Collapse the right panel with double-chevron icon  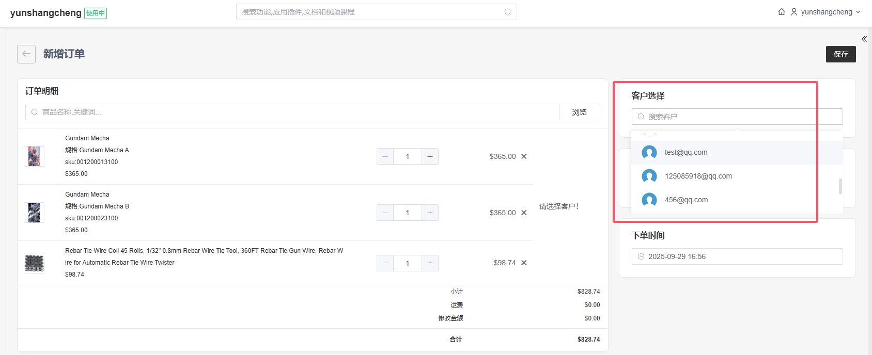pos(864,39)
